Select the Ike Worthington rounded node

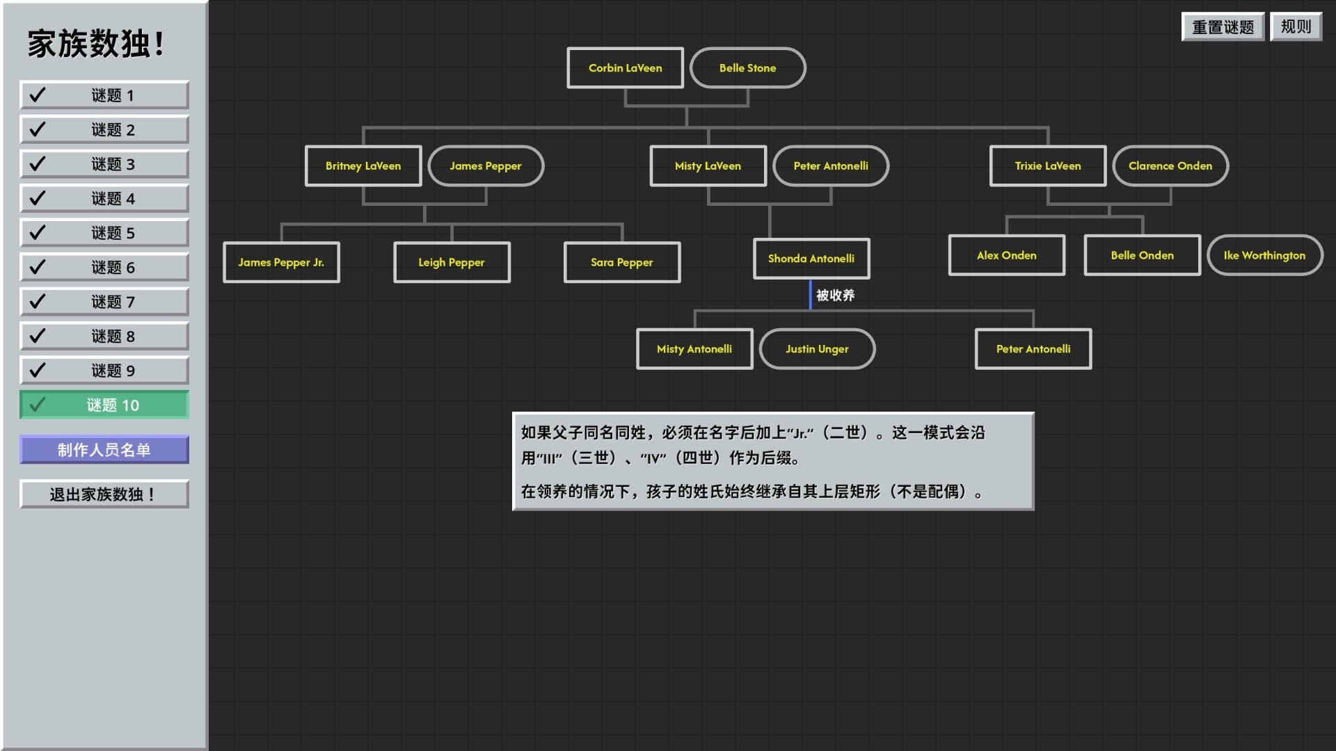pos(1264,255)
